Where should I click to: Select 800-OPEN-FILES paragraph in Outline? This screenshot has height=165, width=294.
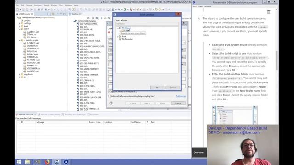(87, 81)
